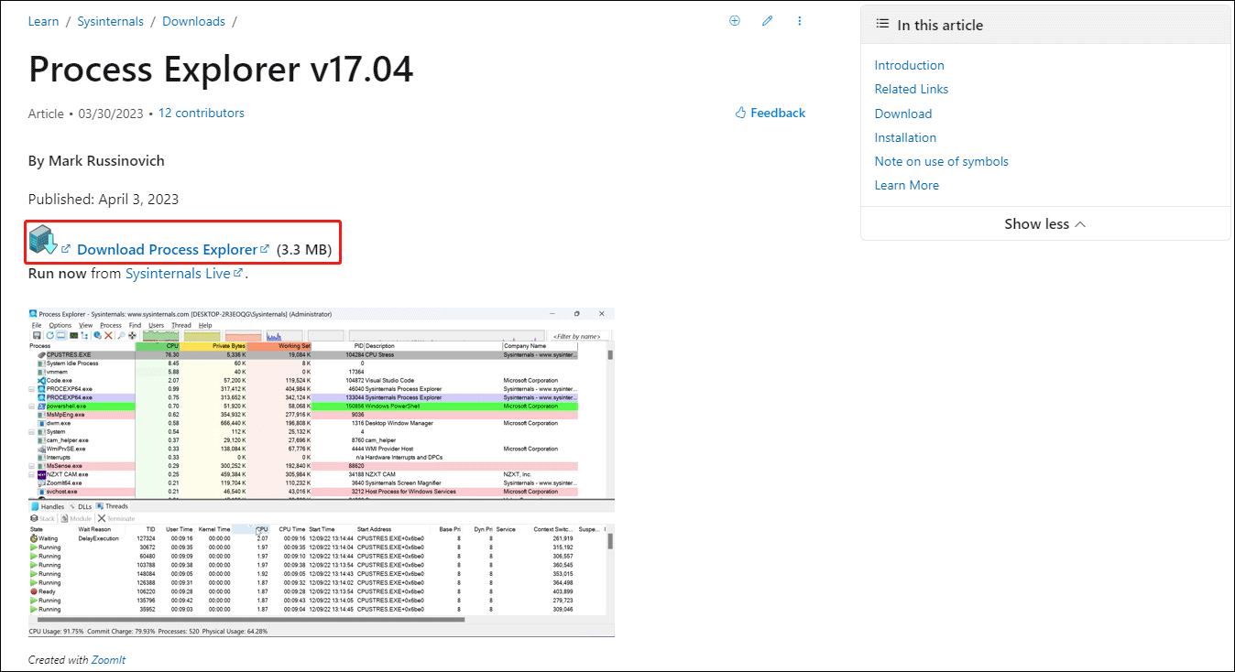This screenshot has width=1235, height=672.
Task: Switch to the Handles tab
Action: (x=51, y=505)
